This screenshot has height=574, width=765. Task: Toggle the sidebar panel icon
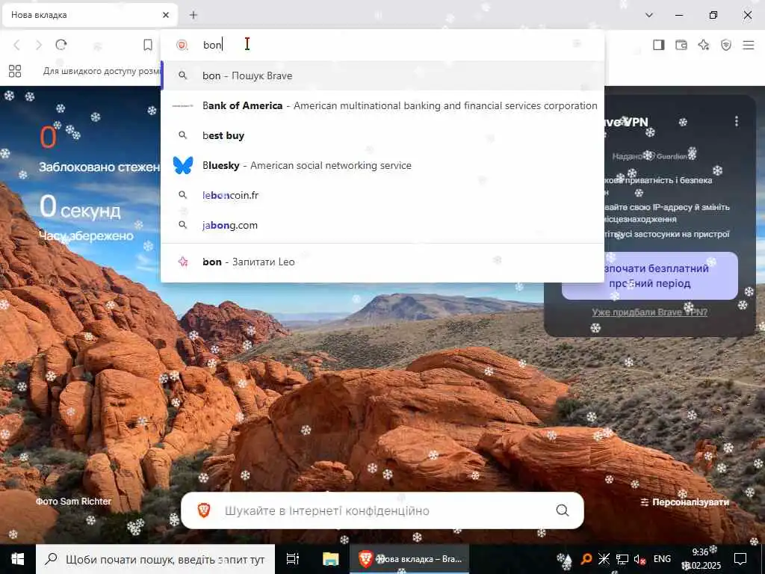point(659,45)
